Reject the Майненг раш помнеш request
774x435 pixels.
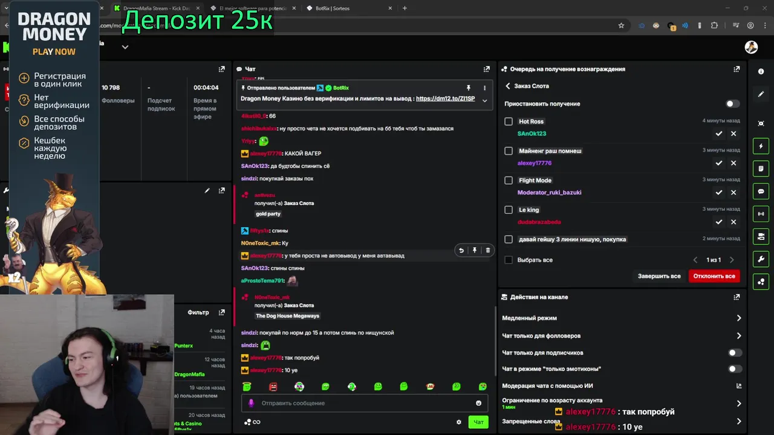pyautogui.click(x=733, y=163)
